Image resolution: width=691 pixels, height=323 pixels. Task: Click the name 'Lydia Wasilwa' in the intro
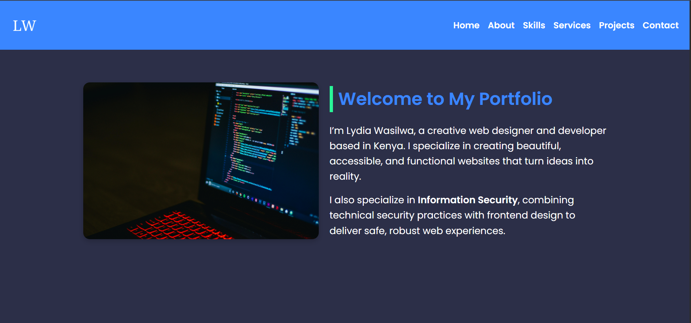tap(380, 131)
